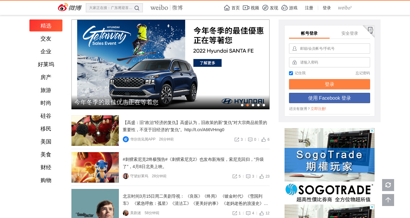Screen dimensions: 410x218
Task: Select 硅谷 category in sidebar
Action: [46, 116]
